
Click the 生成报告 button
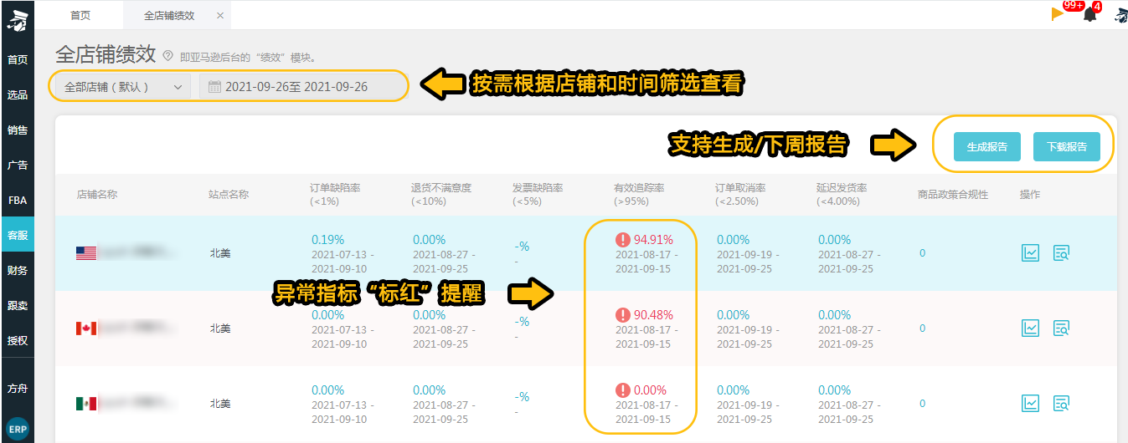987,146
